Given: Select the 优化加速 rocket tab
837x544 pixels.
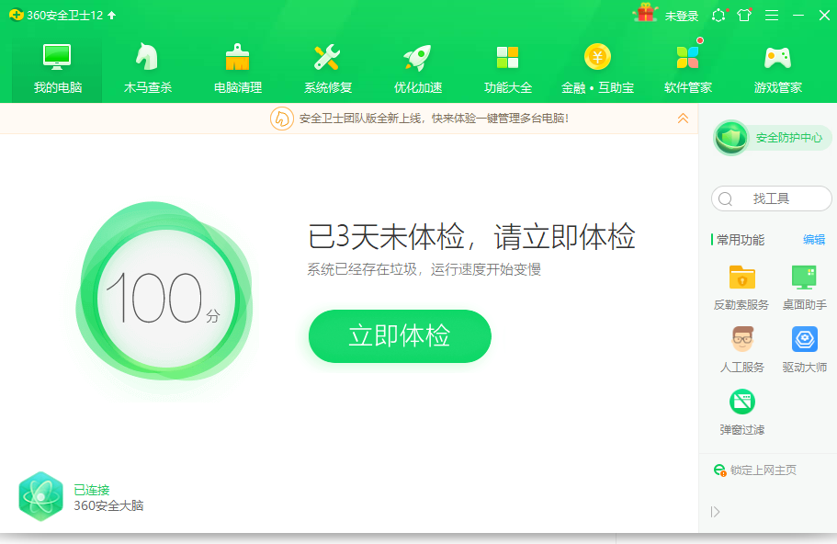Looking at the screenshot, I should 418,68.
